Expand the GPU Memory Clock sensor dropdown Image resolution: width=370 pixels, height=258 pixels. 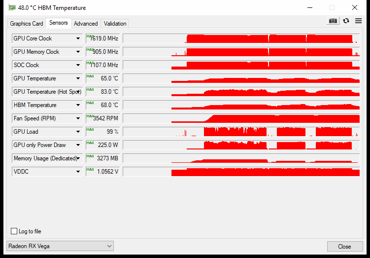click(47, 52)
